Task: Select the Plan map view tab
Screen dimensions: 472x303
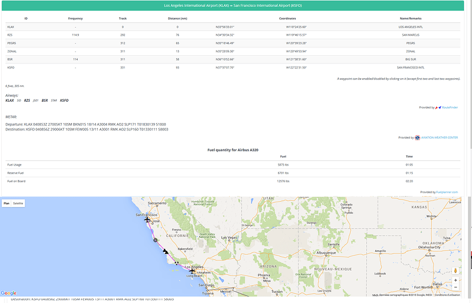Action: [6, 203]
